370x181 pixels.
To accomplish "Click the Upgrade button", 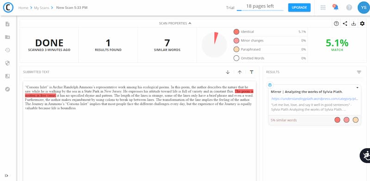I will (299, 7).
